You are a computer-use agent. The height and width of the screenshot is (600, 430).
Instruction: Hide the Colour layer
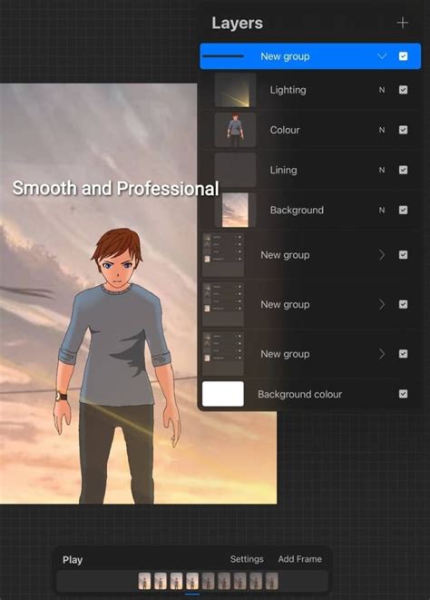click(403, 130)
